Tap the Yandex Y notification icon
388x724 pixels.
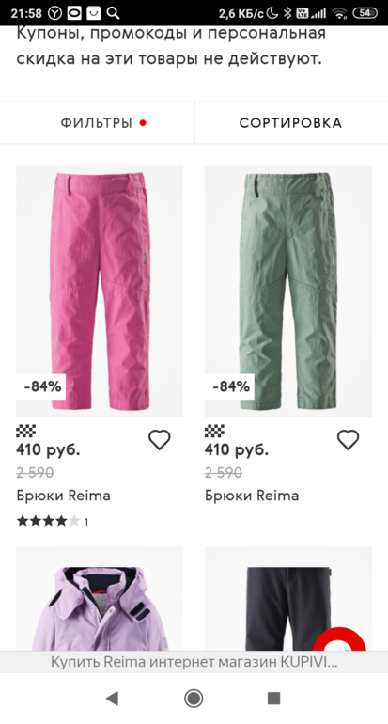(x=55, y=13)
